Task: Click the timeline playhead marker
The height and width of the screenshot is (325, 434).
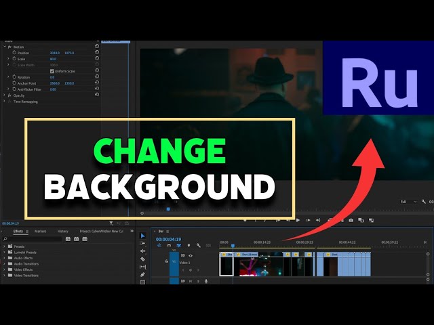Action: point(233,246)
